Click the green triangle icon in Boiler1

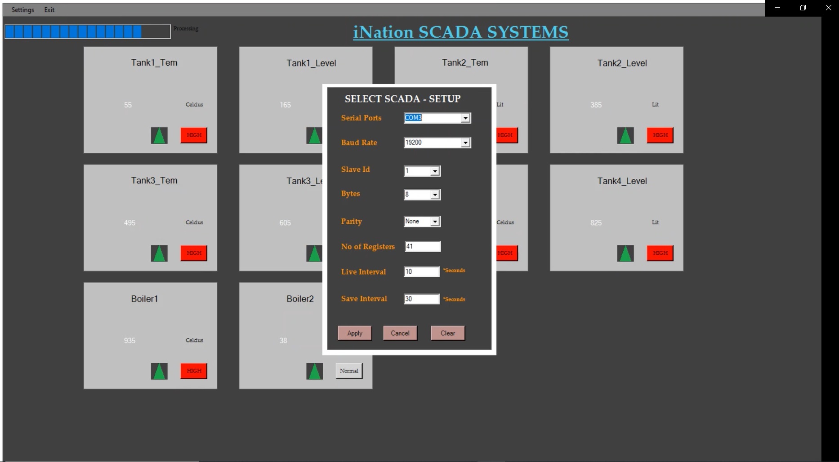point(159,371)
